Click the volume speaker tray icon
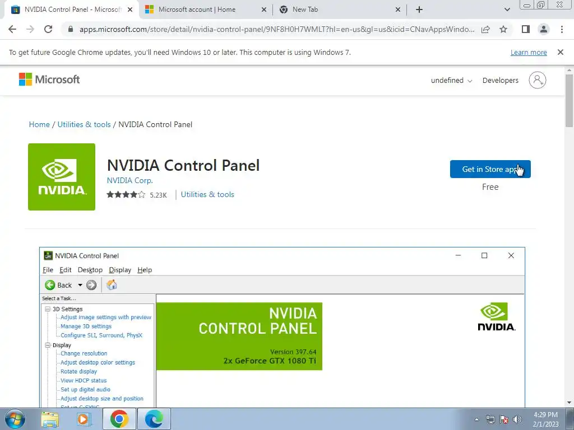The image size is (574, 430). (517, 419)
